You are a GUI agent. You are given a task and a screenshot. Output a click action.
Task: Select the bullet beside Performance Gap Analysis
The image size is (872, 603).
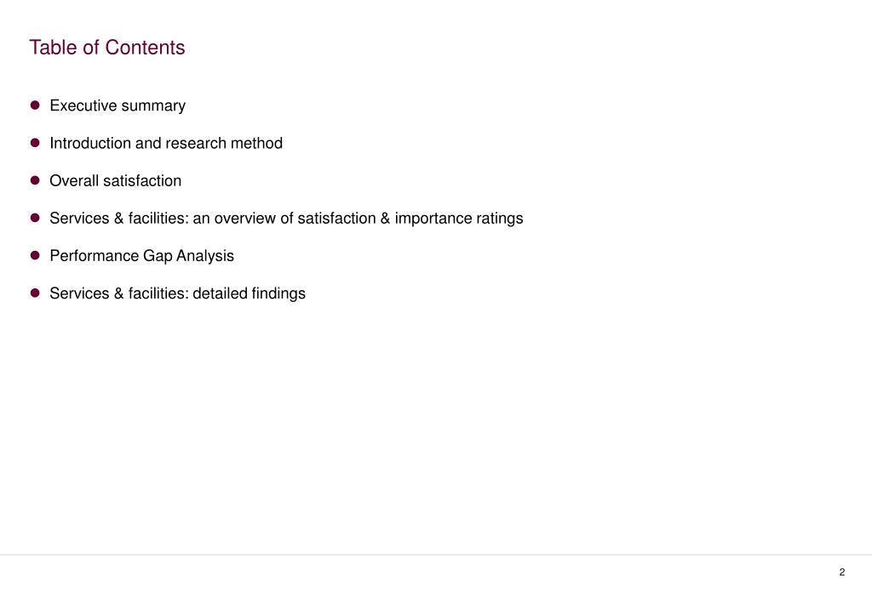pos(35,255)
